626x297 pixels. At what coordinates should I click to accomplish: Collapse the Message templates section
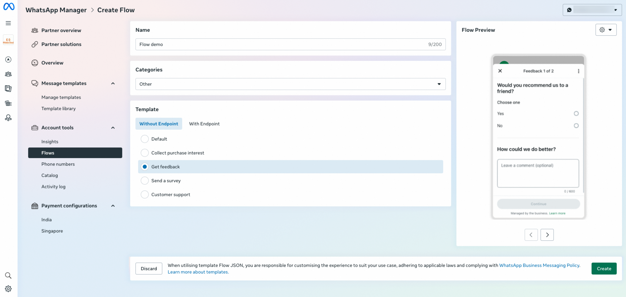pyautogui.click(x=113, y=83)
